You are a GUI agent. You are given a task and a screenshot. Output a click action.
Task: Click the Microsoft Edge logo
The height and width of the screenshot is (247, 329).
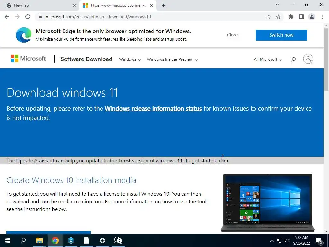[24, 35]
